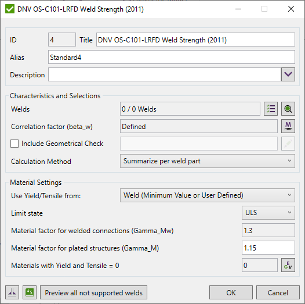The width and height of the screenshot is (305, 304).
Task: Click the green checkmark title bar icon
Action: click(10, 9)
